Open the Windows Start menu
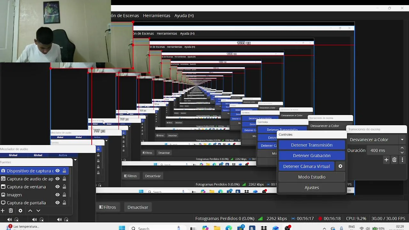 click(x=122, y=228)
